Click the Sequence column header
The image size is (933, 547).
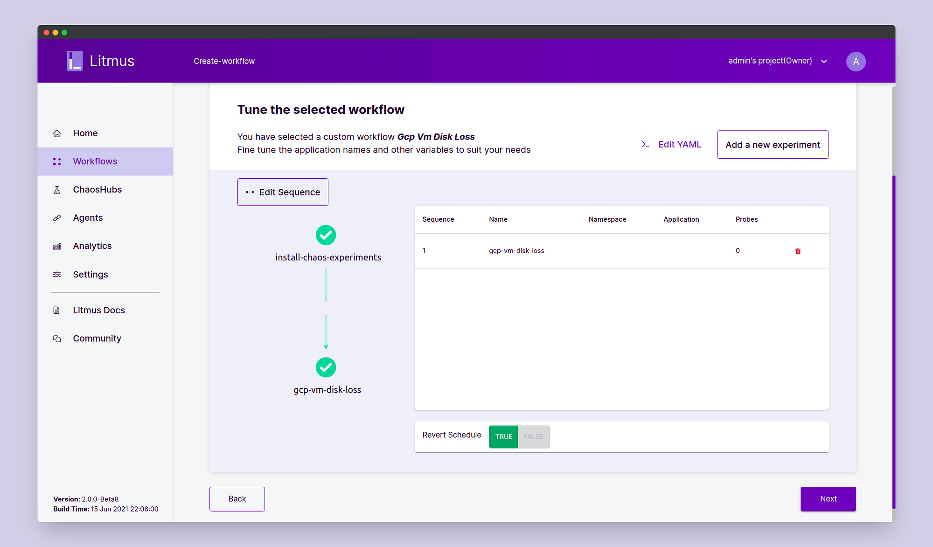click(438, 219)
